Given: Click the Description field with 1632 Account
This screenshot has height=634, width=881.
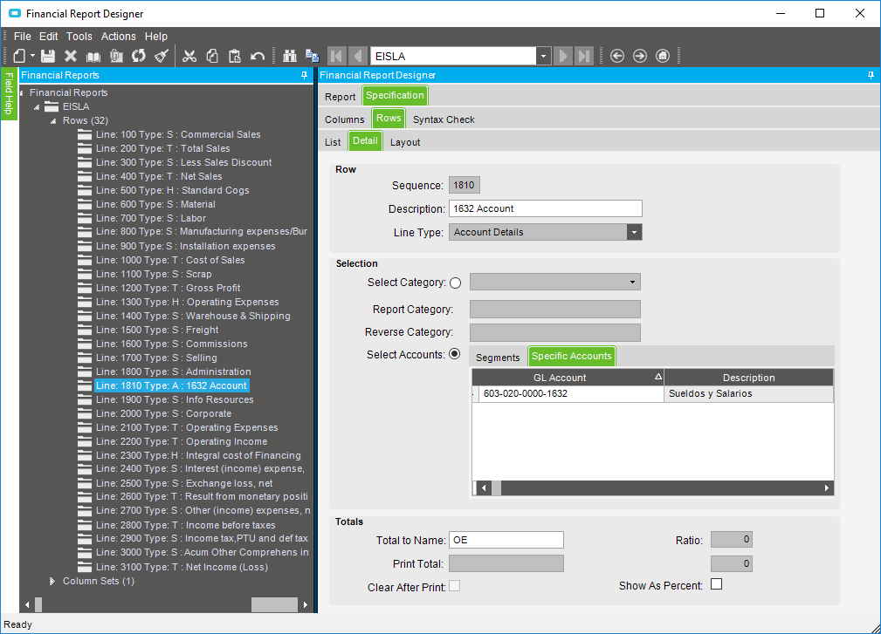Looking at the screenshot, I should [x=545, y=208].
